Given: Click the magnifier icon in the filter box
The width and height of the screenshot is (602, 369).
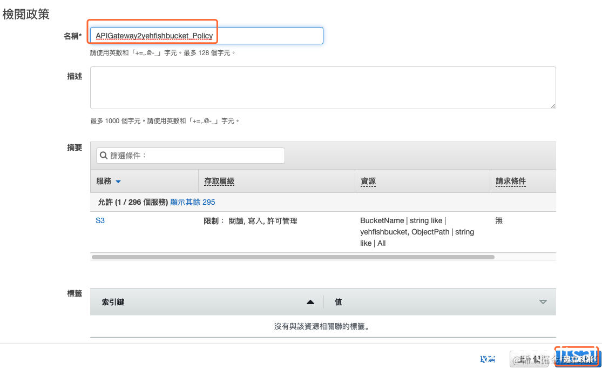Looking at the screenshot, I should click(x=104, y=155).
